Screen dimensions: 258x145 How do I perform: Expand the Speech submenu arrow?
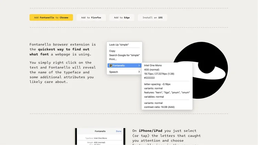pos(139,72)
